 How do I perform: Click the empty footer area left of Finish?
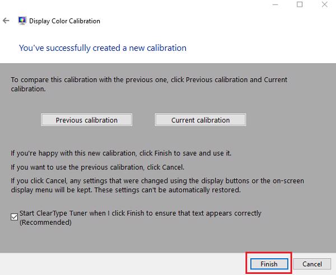(x=123, y=263)
